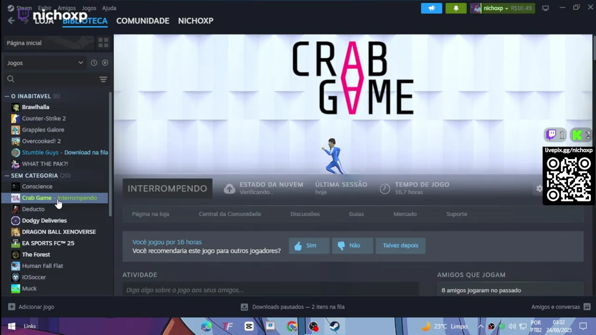Open Steam from the Windows taskbar
Viewport: 596px width, 335px height.
pyautogui.click(x=334, y=326)
